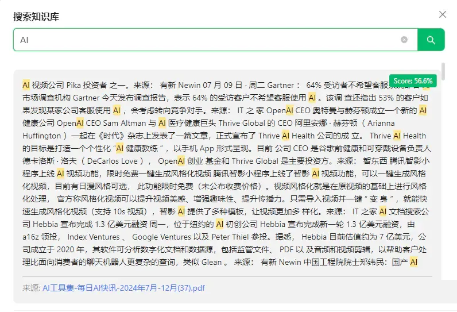457x312 pixels.
Task: Click the text '市场调查机构 Gartner 今天发布调查报告'
Action: tap(94, 98)
